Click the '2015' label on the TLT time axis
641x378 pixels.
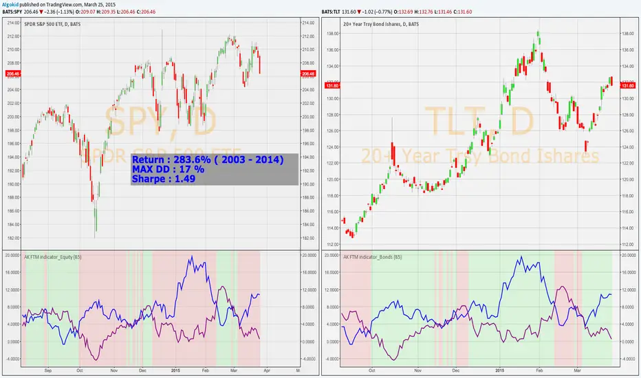499,370
